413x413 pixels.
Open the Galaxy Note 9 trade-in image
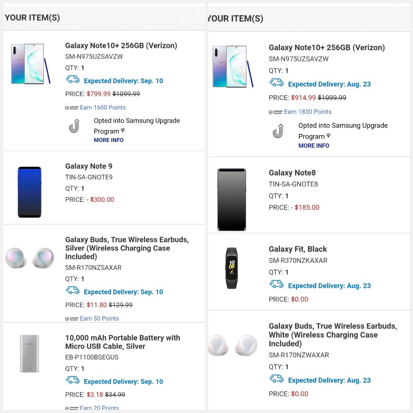coord(29,192)
